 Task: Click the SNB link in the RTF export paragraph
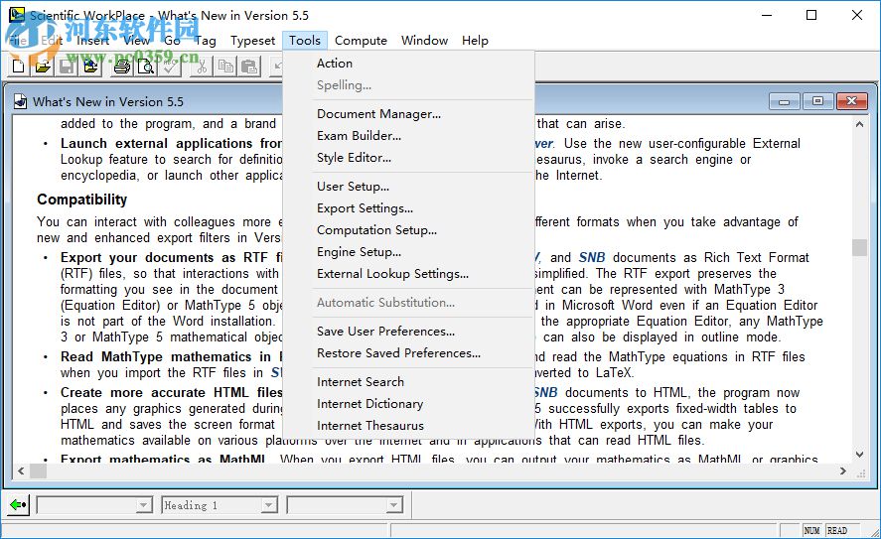592,258
